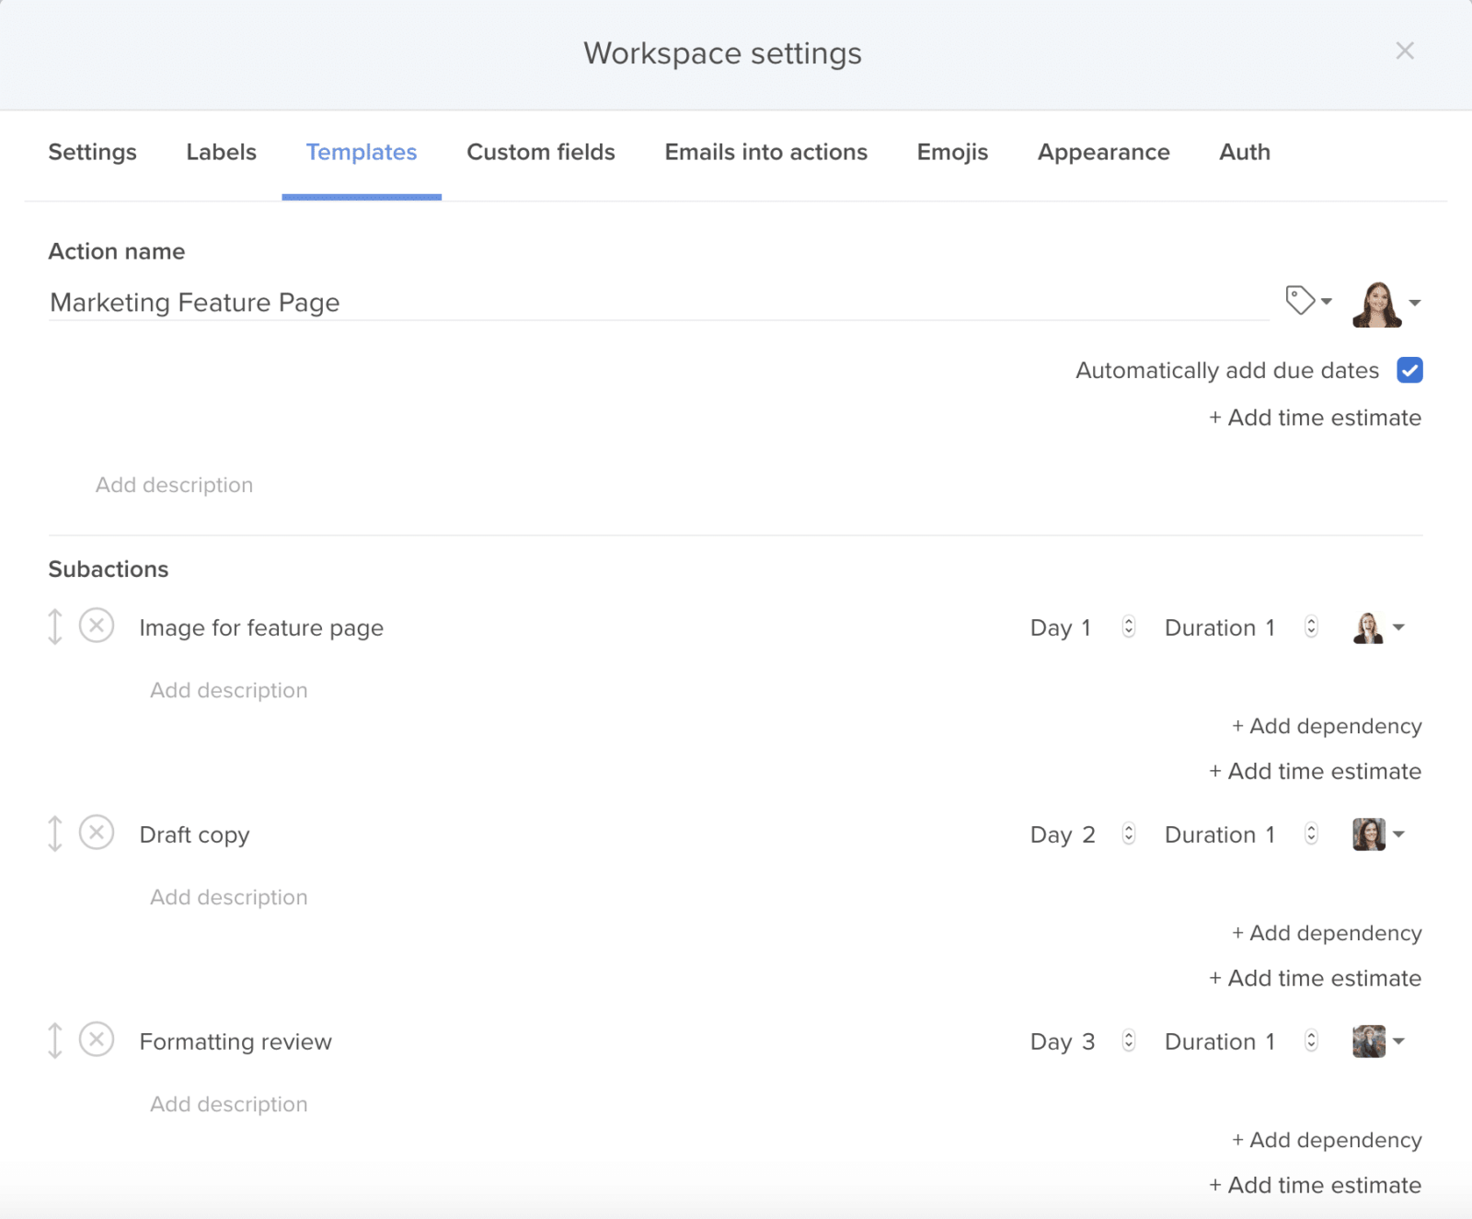The width and height of the screenshot is (1472, 1219).
Task: Remove the Formatting review subaction
Action: pos(96,1040)
